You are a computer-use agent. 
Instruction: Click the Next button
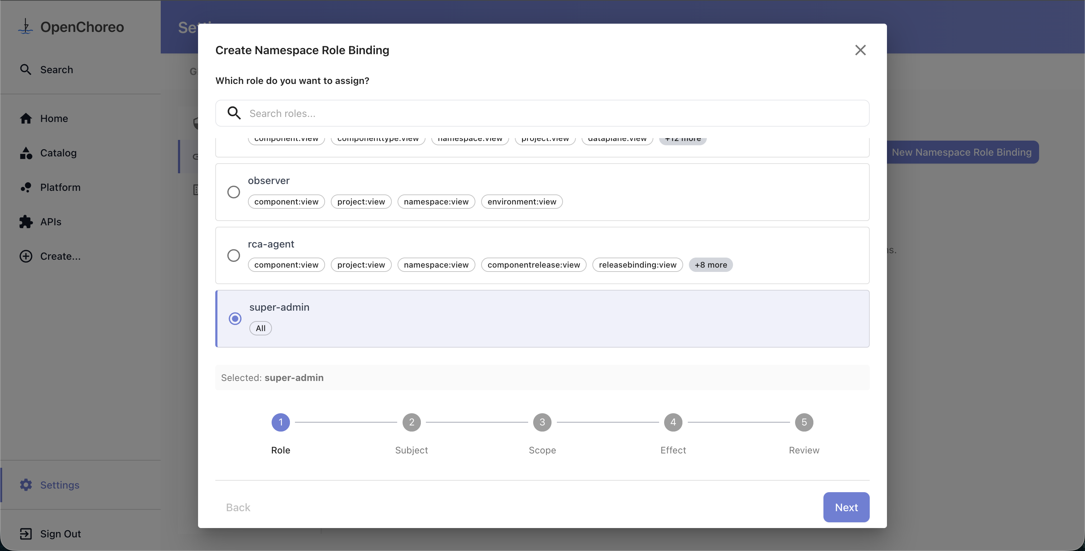pos(846,507)
